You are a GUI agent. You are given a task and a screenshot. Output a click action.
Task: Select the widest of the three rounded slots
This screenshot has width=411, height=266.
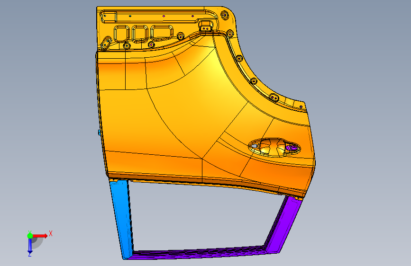(162, 33)
